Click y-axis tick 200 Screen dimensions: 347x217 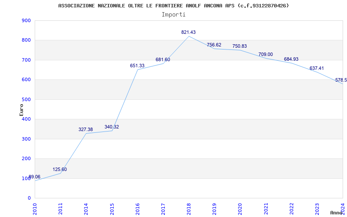point(26,159)
